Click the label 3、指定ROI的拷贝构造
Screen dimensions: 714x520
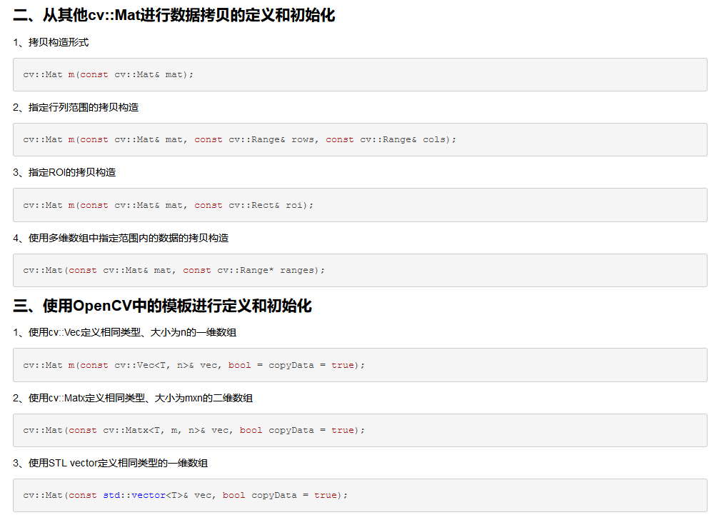point(63,172)
